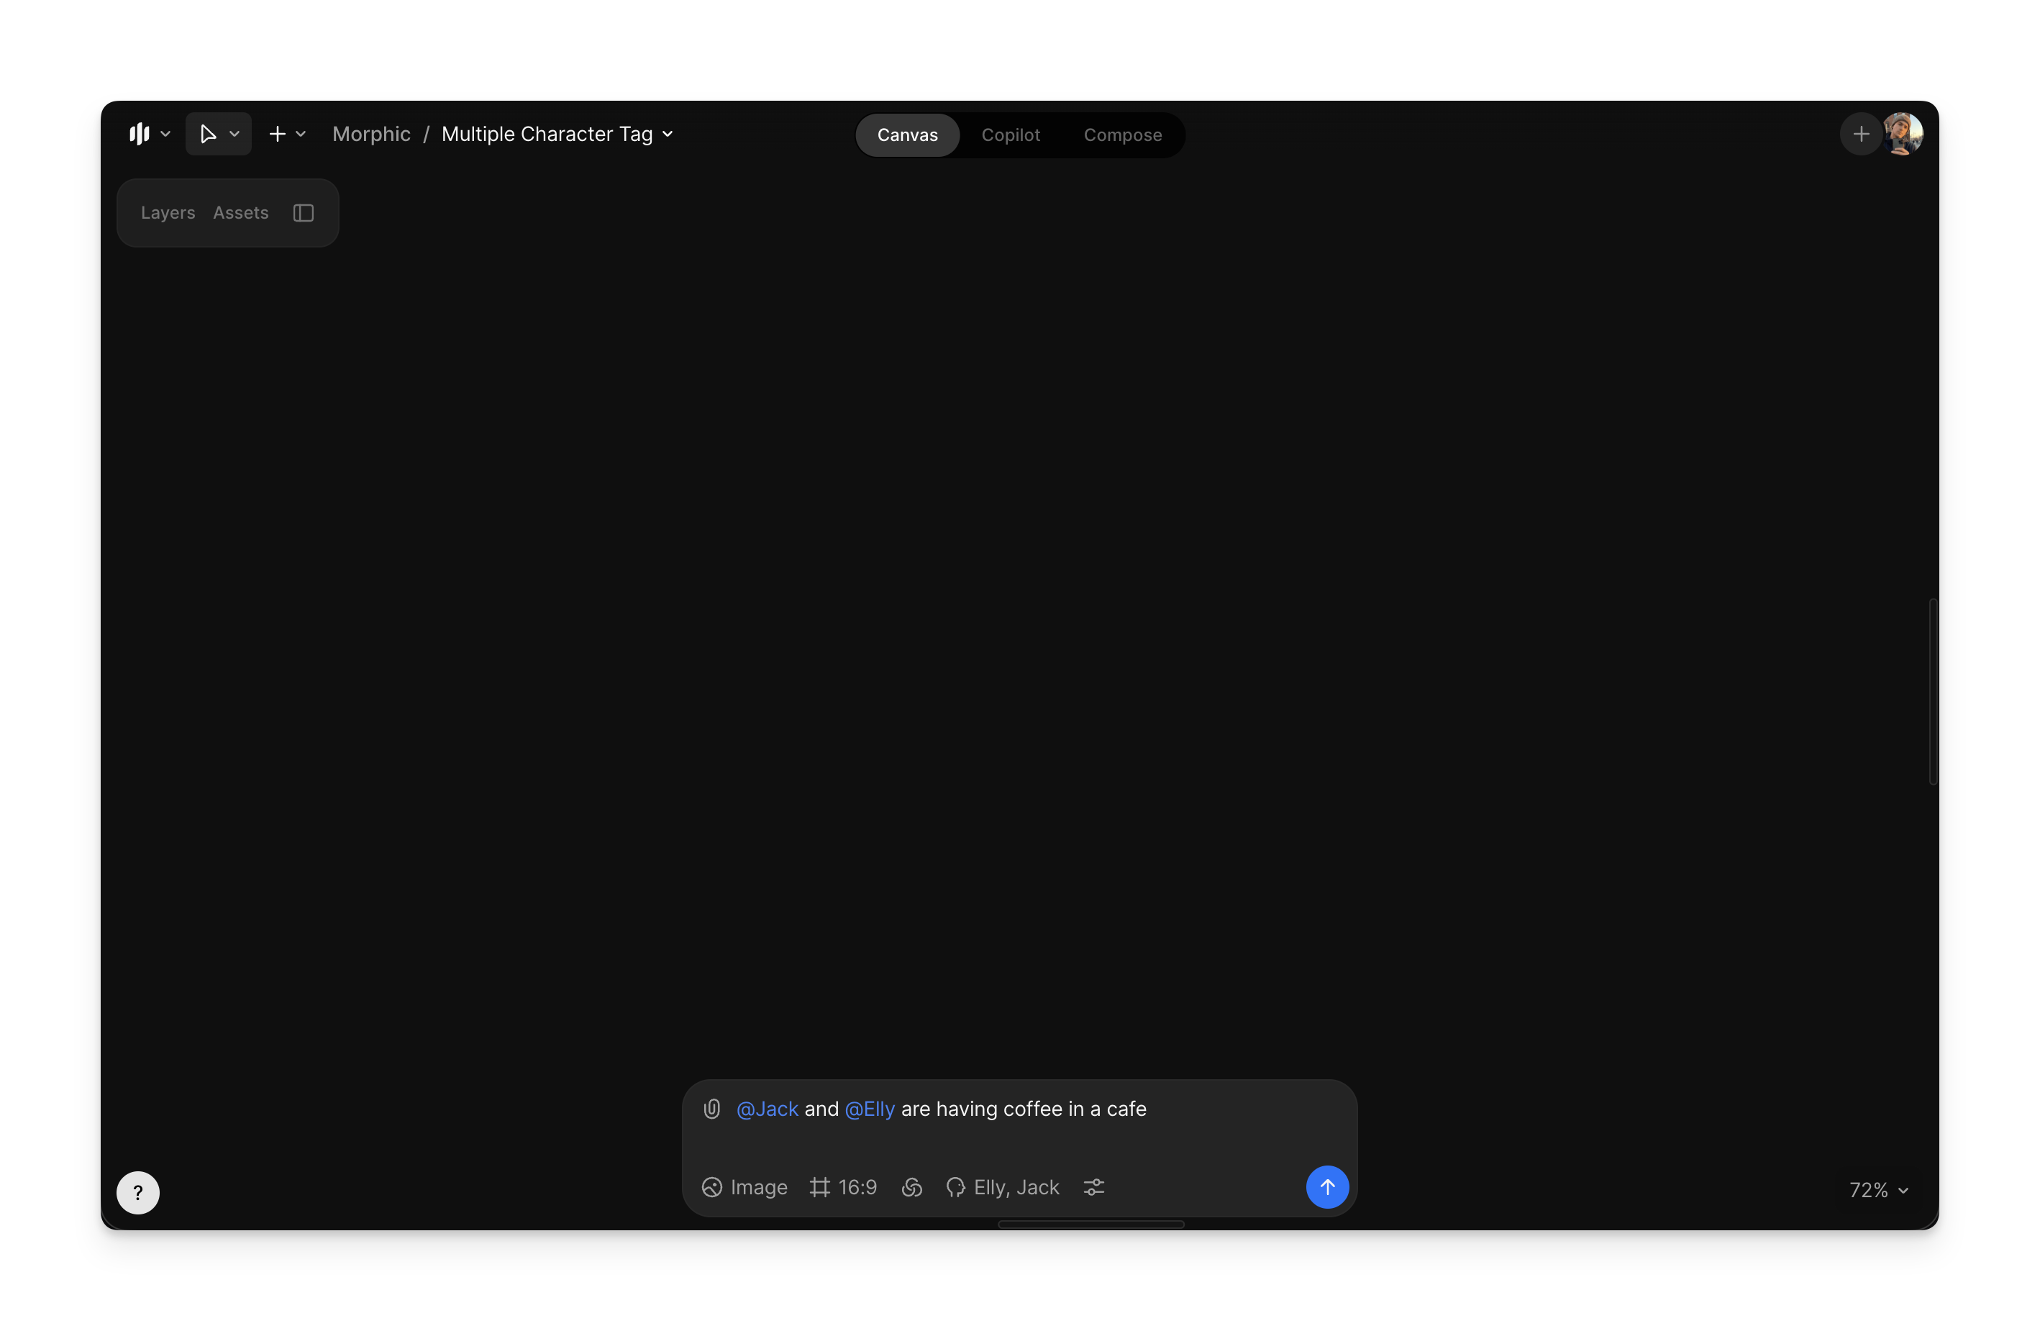
Task: Open the prompt settings sliders icon
Action: [x=1093, y=1187]
